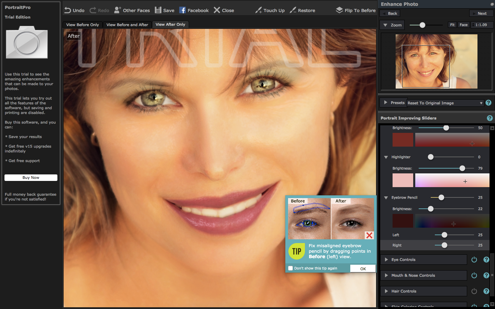The width and height of the screenshot is (495, 309).
Task: Dismiss the eyebrow tip with the red X
Action: click(369, 235)
